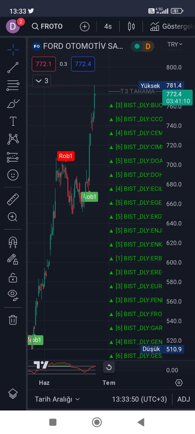The image size is (195, 434).
Task: Open the user profile avatar menu
Action: [13, 26]
